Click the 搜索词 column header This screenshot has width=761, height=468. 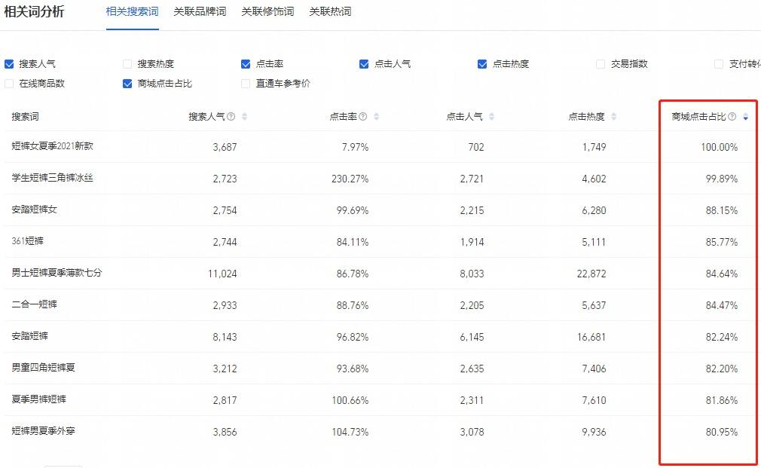(x=25, y=117)
